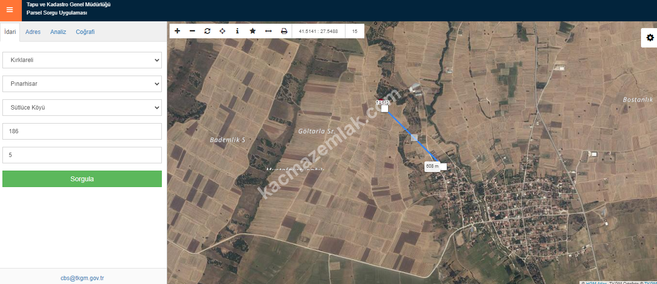The width and height of the screenshot is (657, 284).
Task: Toggle the orange hamburger menu
Action: 10,10
